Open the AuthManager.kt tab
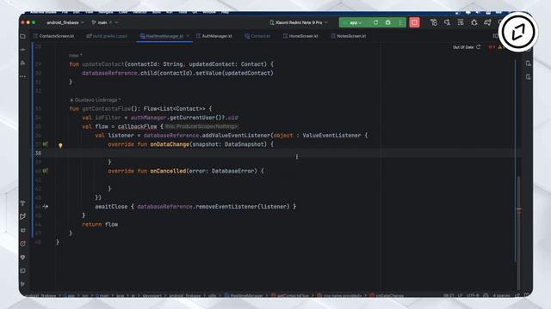The width and height of the screenshot is (551, 309). (214, 36)
